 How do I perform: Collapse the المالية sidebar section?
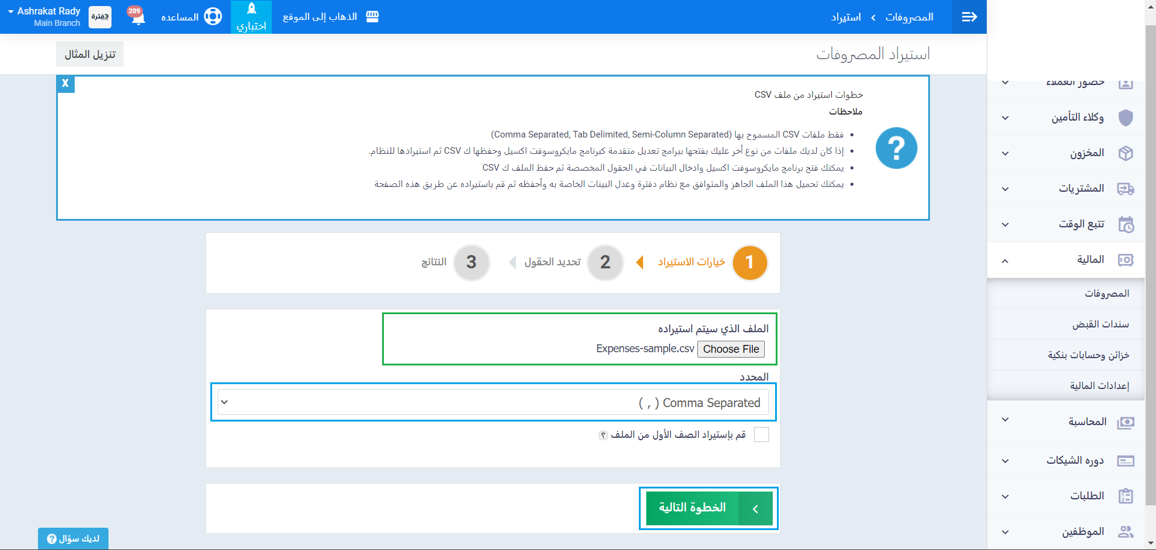(x=1005, y=261)
